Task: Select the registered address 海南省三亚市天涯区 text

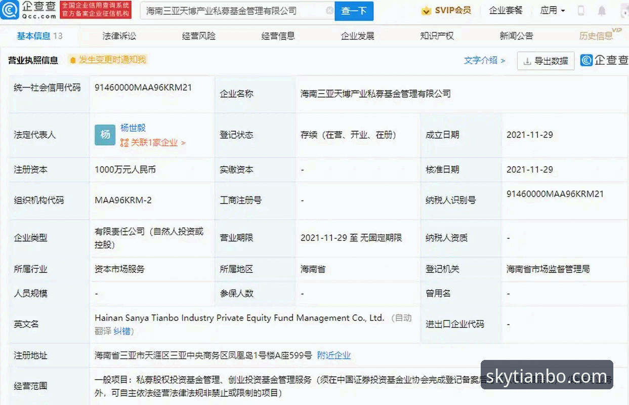Action: [203, 355]
